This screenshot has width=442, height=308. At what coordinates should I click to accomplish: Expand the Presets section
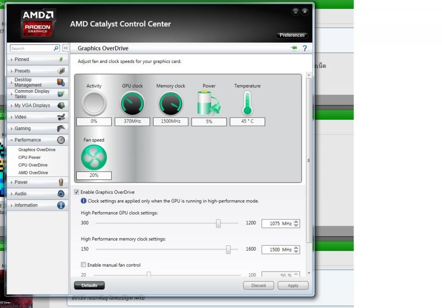pyautogui.click(x=11, y=71)
